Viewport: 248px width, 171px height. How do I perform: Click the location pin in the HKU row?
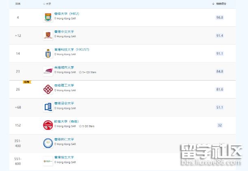55,19
